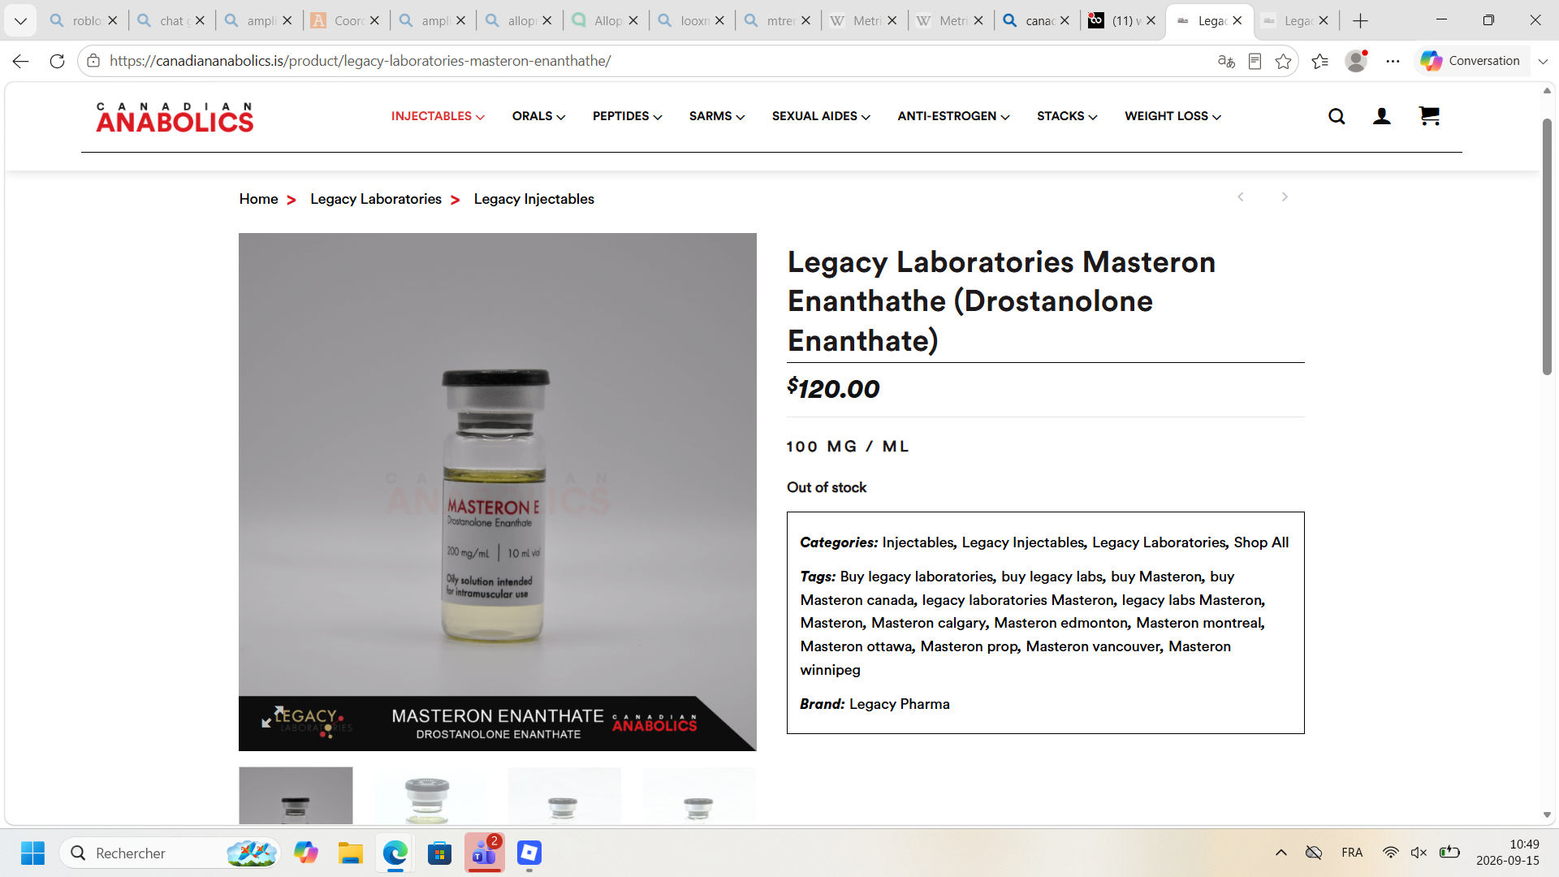Open Copilot from the taskbar
Screen dimensions: 1559x877
pos(306,853)
